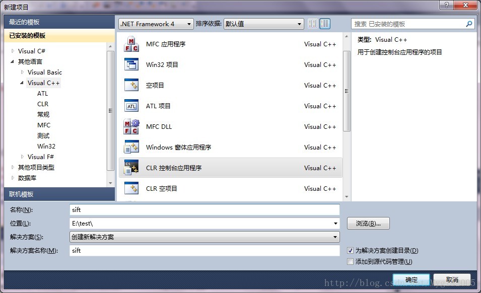Click the MFC 应用程序 template icon
The width and height of the screenshot is (481, 293).
pos(131,44)
